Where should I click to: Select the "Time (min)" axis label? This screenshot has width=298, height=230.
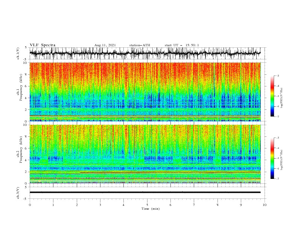pyautogui.click(x=151, y=209)
